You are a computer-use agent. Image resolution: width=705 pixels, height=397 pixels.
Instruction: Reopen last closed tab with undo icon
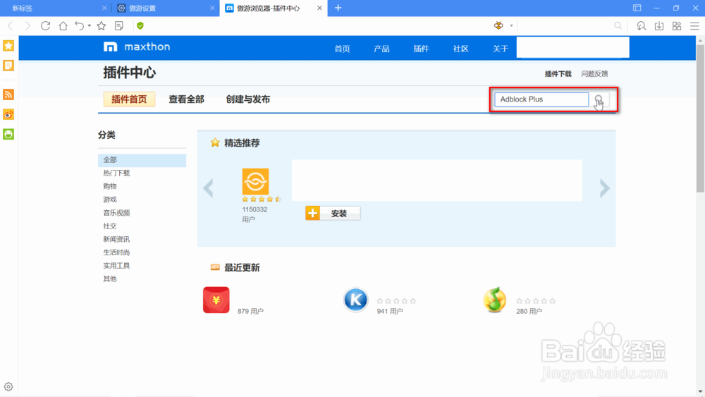[x=80, y=25]
